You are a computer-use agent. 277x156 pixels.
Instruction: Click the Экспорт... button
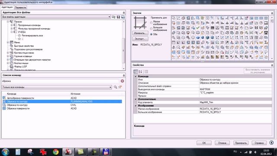click(140, 39)
